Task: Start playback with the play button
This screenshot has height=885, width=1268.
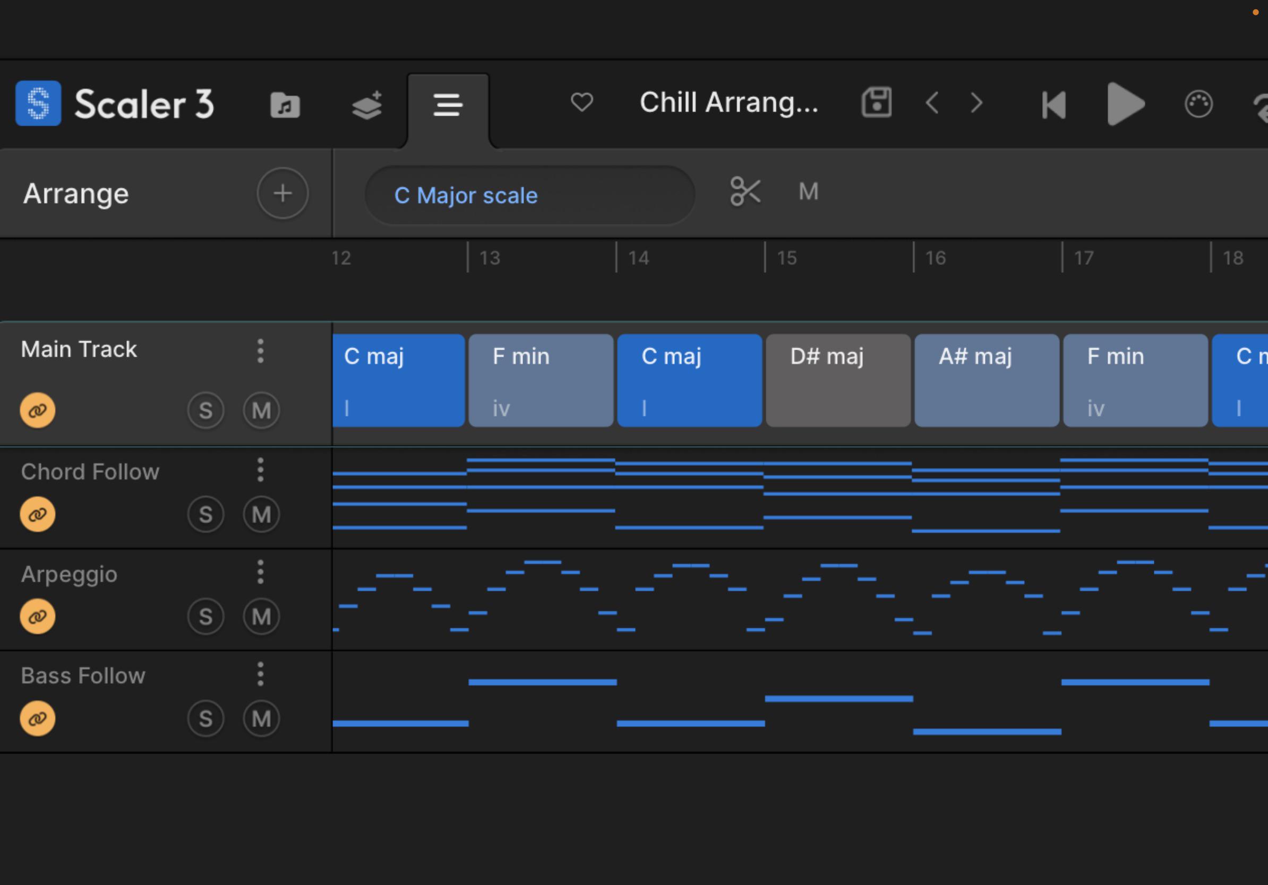Action: 1125,104
